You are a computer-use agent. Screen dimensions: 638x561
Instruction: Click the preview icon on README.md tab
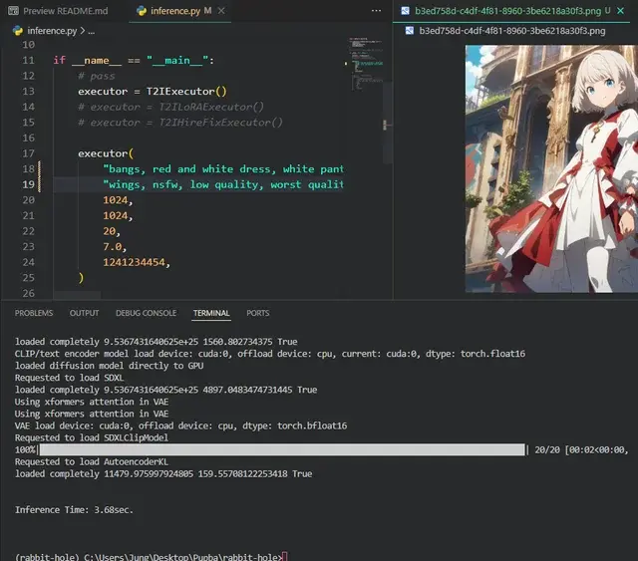(x=12, y=12)
